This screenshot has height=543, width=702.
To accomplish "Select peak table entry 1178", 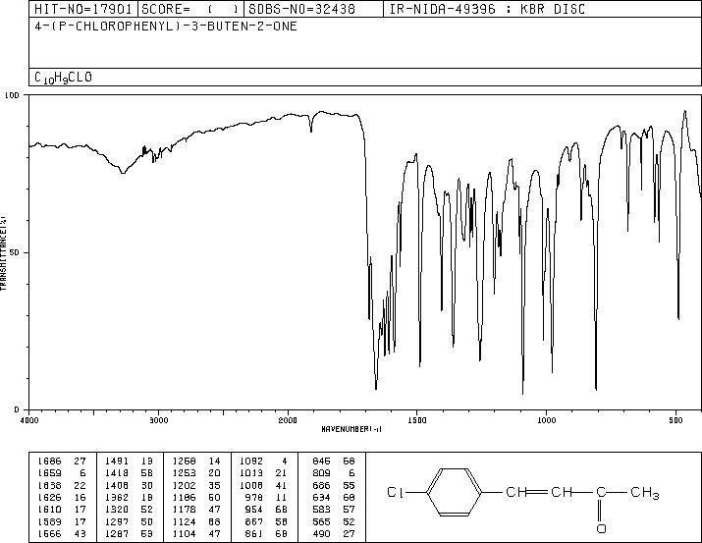I will [196, 510].
